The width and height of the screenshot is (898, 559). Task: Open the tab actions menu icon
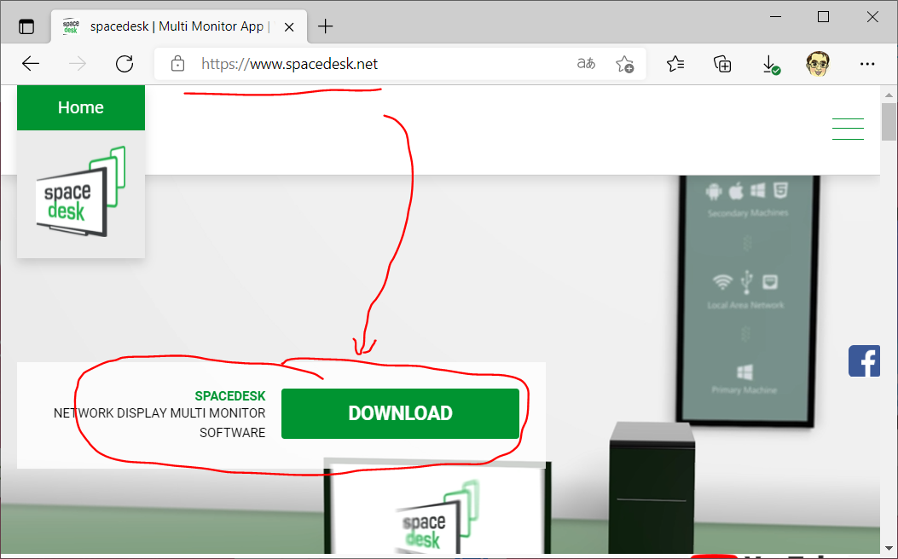(26, 26)
